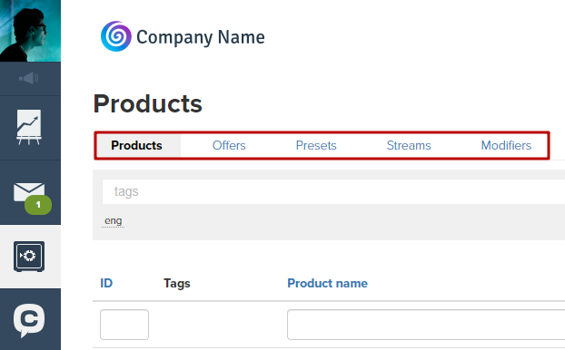Select the safe vault icon in sidebar
This screenshot has height=350, width=565.
[x=29, y=257]
